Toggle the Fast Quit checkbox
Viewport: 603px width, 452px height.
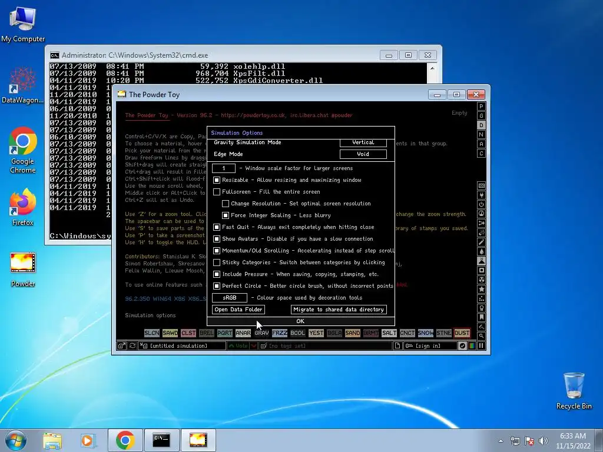[217, 227]
